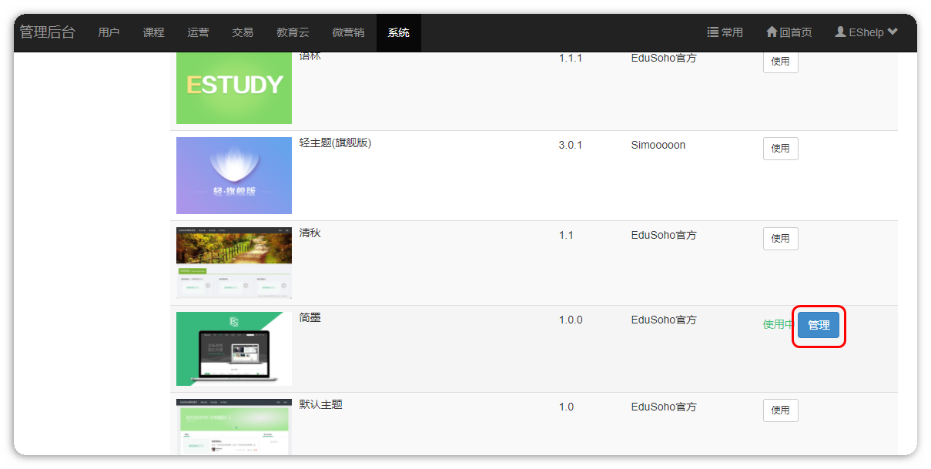Viewport: 931px width, 469px height.
Task: Click the 简墨 laptop preview thumbnail
Action: point(234,349)
